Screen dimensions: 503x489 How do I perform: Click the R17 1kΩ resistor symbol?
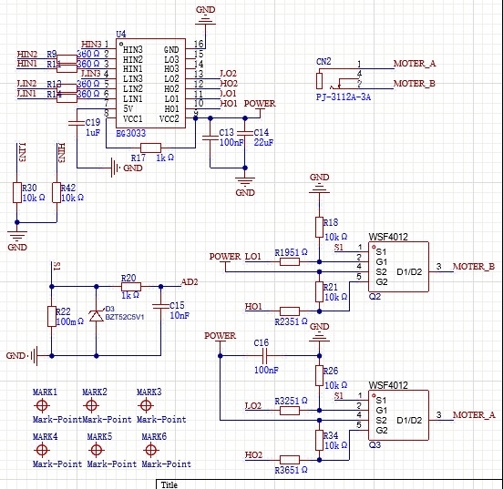pos(150,148)
